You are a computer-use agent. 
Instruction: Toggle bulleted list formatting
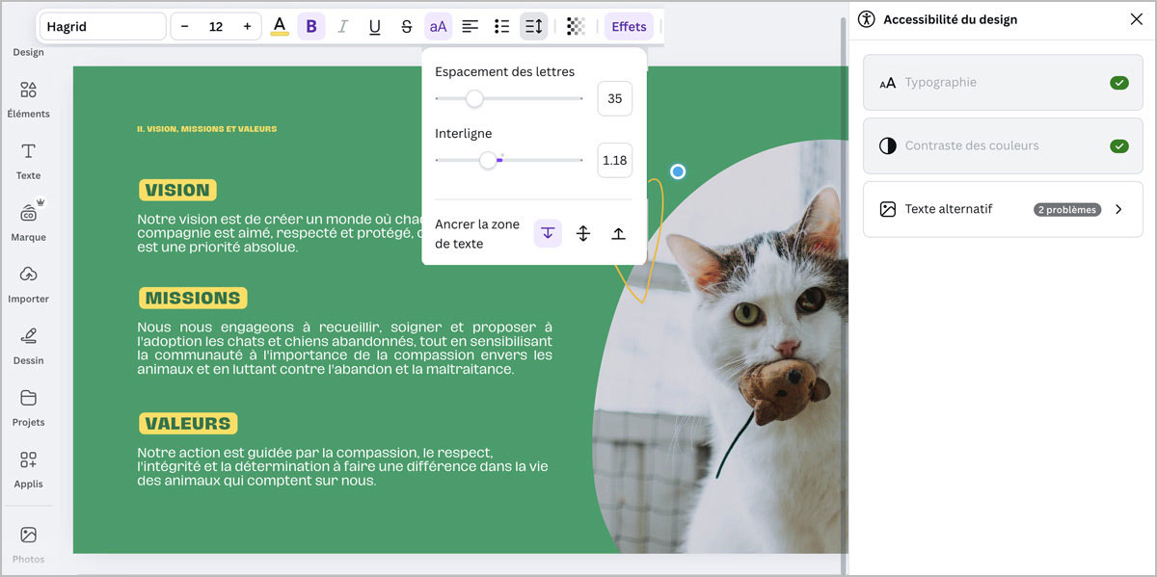pos(501,26)
